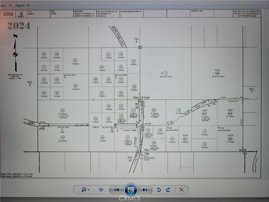The image size is (269, 202).
Task: Go to the previous image
Action: coord(117,189)
